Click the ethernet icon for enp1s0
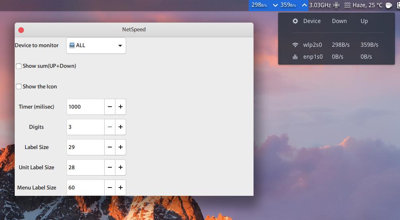This screenshot has height=220, width=400. coord(295,57)
